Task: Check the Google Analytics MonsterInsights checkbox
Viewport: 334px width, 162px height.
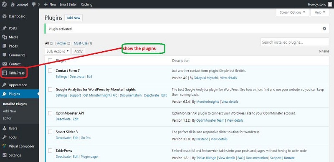Action: (50, 90)
